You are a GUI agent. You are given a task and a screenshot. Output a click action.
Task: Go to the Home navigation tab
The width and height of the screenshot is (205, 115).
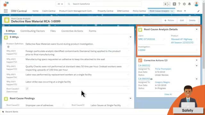pyautogui.click(x=36, y=11)
